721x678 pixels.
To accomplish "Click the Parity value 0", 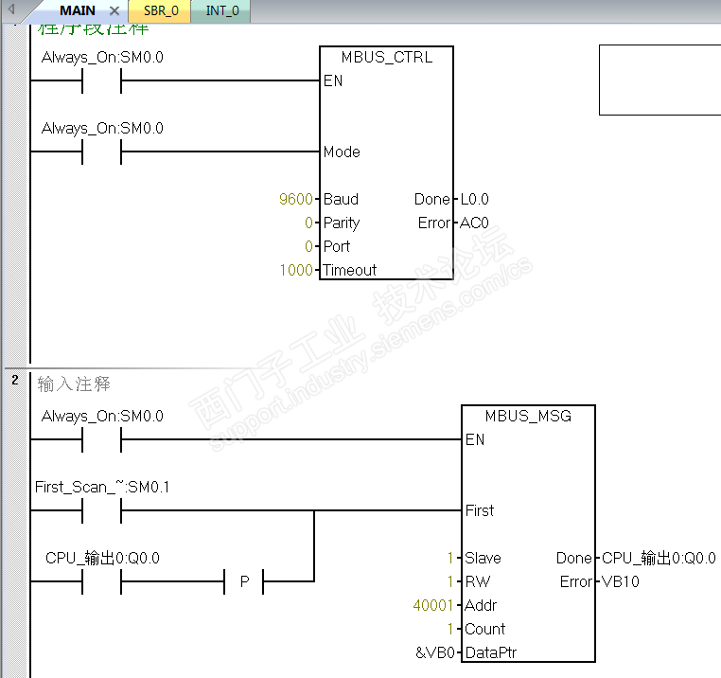I will point(308,223).
